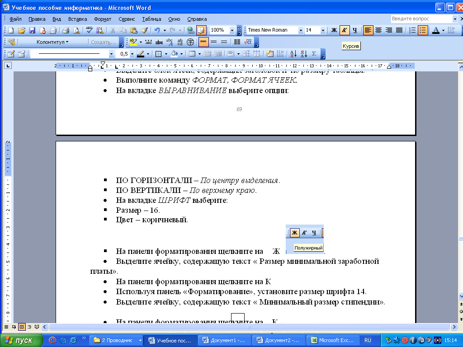
Task: Undo the last action
Action: point(157,30)
